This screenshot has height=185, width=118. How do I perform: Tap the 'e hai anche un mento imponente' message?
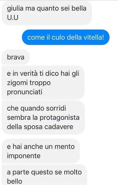click(41, 151)
